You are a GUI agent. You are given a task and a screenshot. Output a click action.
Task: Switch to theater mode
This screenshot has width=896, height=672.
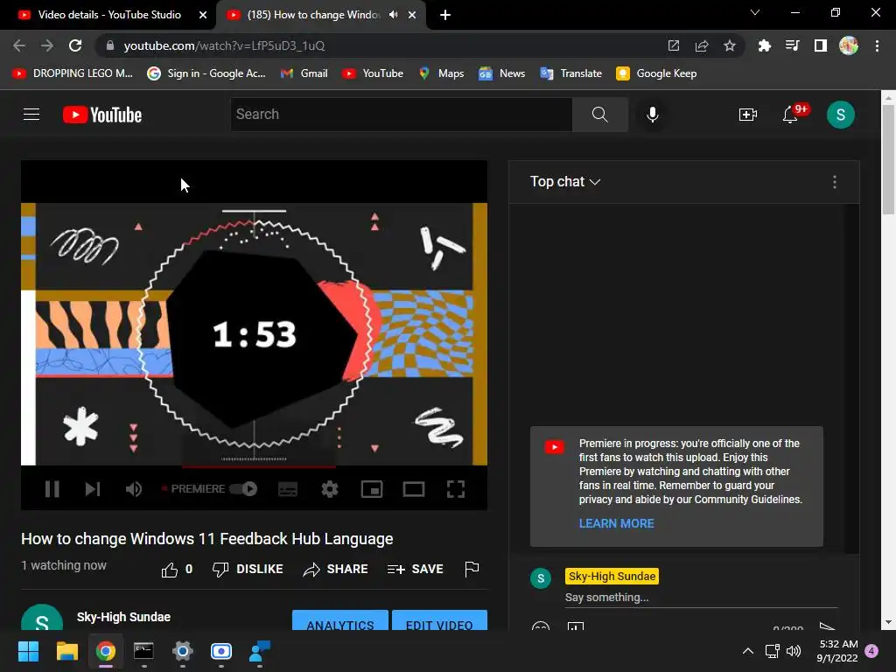(x=414, y=489)
